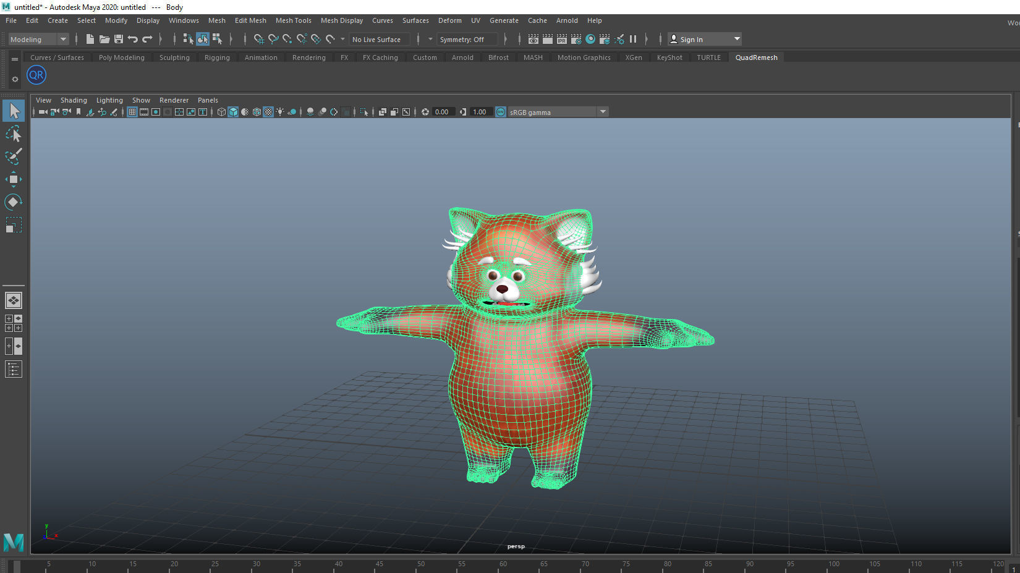Click the Maya logo at bottom left
Image resolution: width=1020 pixels, height=573 pixels.
tap(14, 542)
